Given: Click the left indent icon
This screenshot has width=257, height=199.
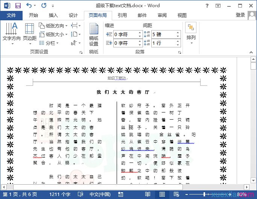Looking at the screenshot, I should 109,35.
